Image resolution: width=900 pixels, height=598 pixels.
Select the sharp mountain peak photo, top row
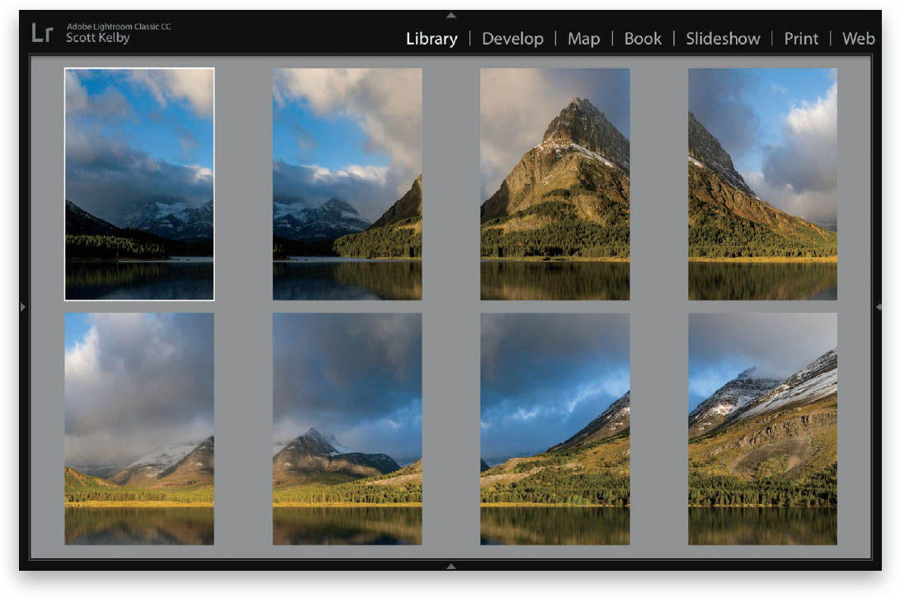[555, 183]
